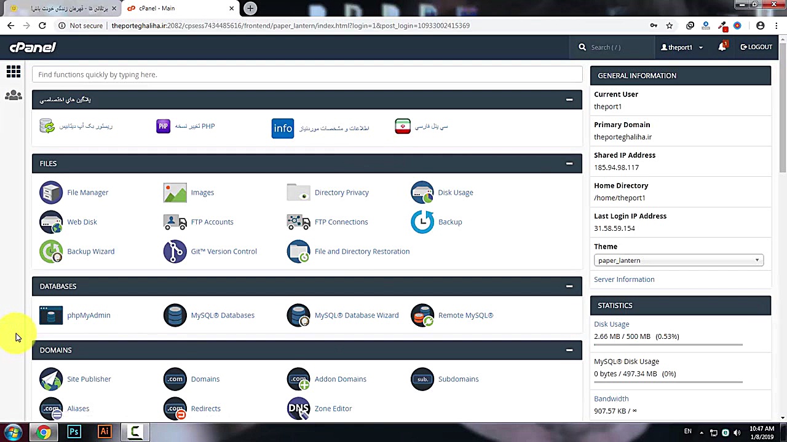Collapse the Domains section
Image resolution: width=787 pixels, height=442 pixels.
(569, 350)
